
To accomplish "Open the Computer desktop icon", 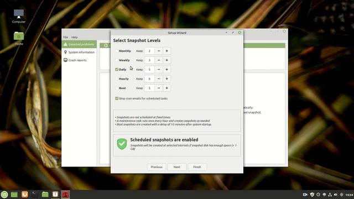I will pos(19,16).
